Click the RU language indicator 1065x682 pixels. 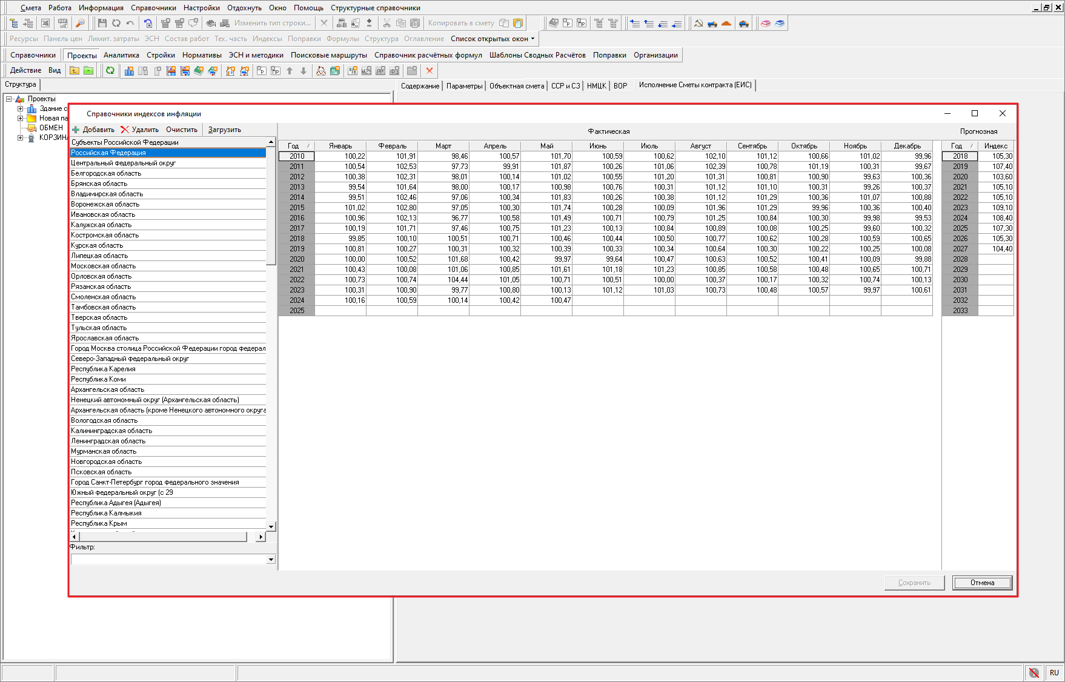pyautogui.click(x=1054, y=673)
